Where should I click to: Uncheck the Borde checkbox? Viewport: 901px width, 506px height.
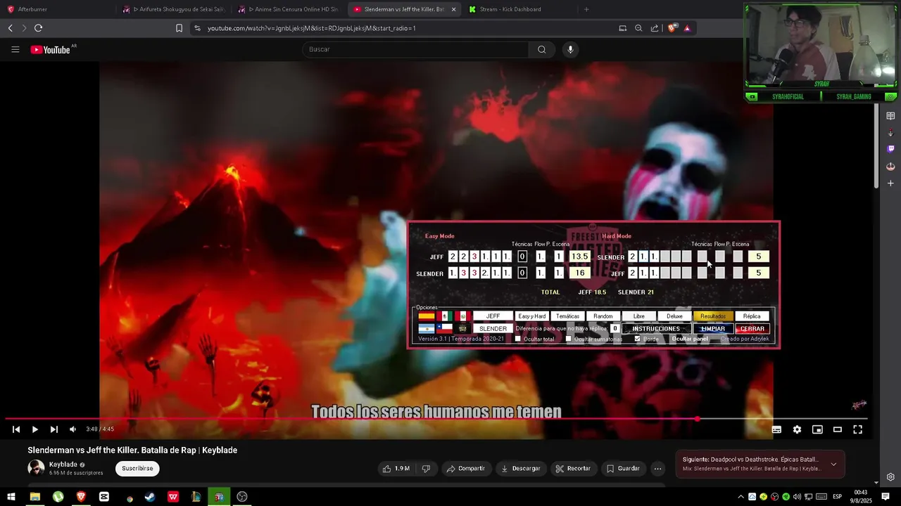[x=637, y=339]
